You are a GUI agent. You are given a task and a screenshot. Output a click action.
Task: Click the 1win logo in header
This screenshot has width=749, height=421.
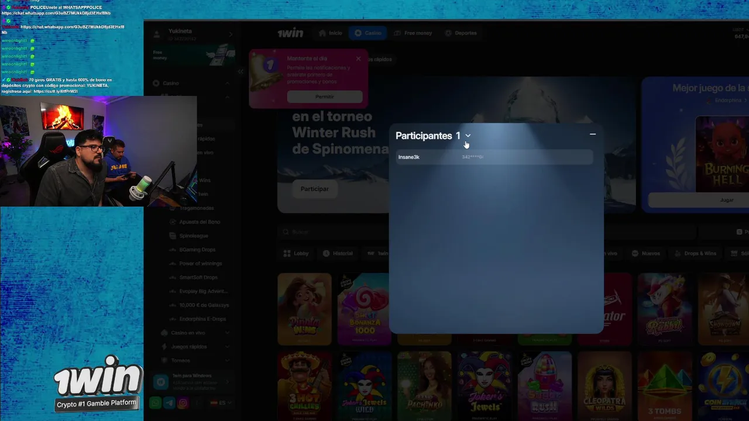pyautogui.click(x=290, y=33)
